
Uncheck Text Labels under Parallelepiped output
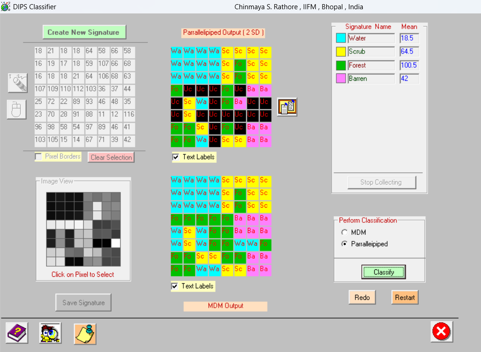(x=176, y=157)
